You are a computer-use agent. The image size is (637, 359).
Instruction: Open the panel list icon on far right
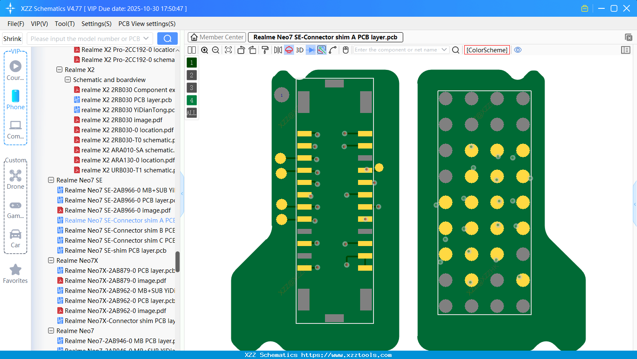pyautogui.click(x=626, y=50)
